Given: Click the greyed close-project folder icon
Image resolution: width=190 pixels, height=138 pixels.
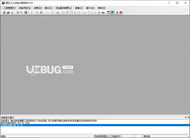Looking at the screenshot, I should (x=12, y=12).
